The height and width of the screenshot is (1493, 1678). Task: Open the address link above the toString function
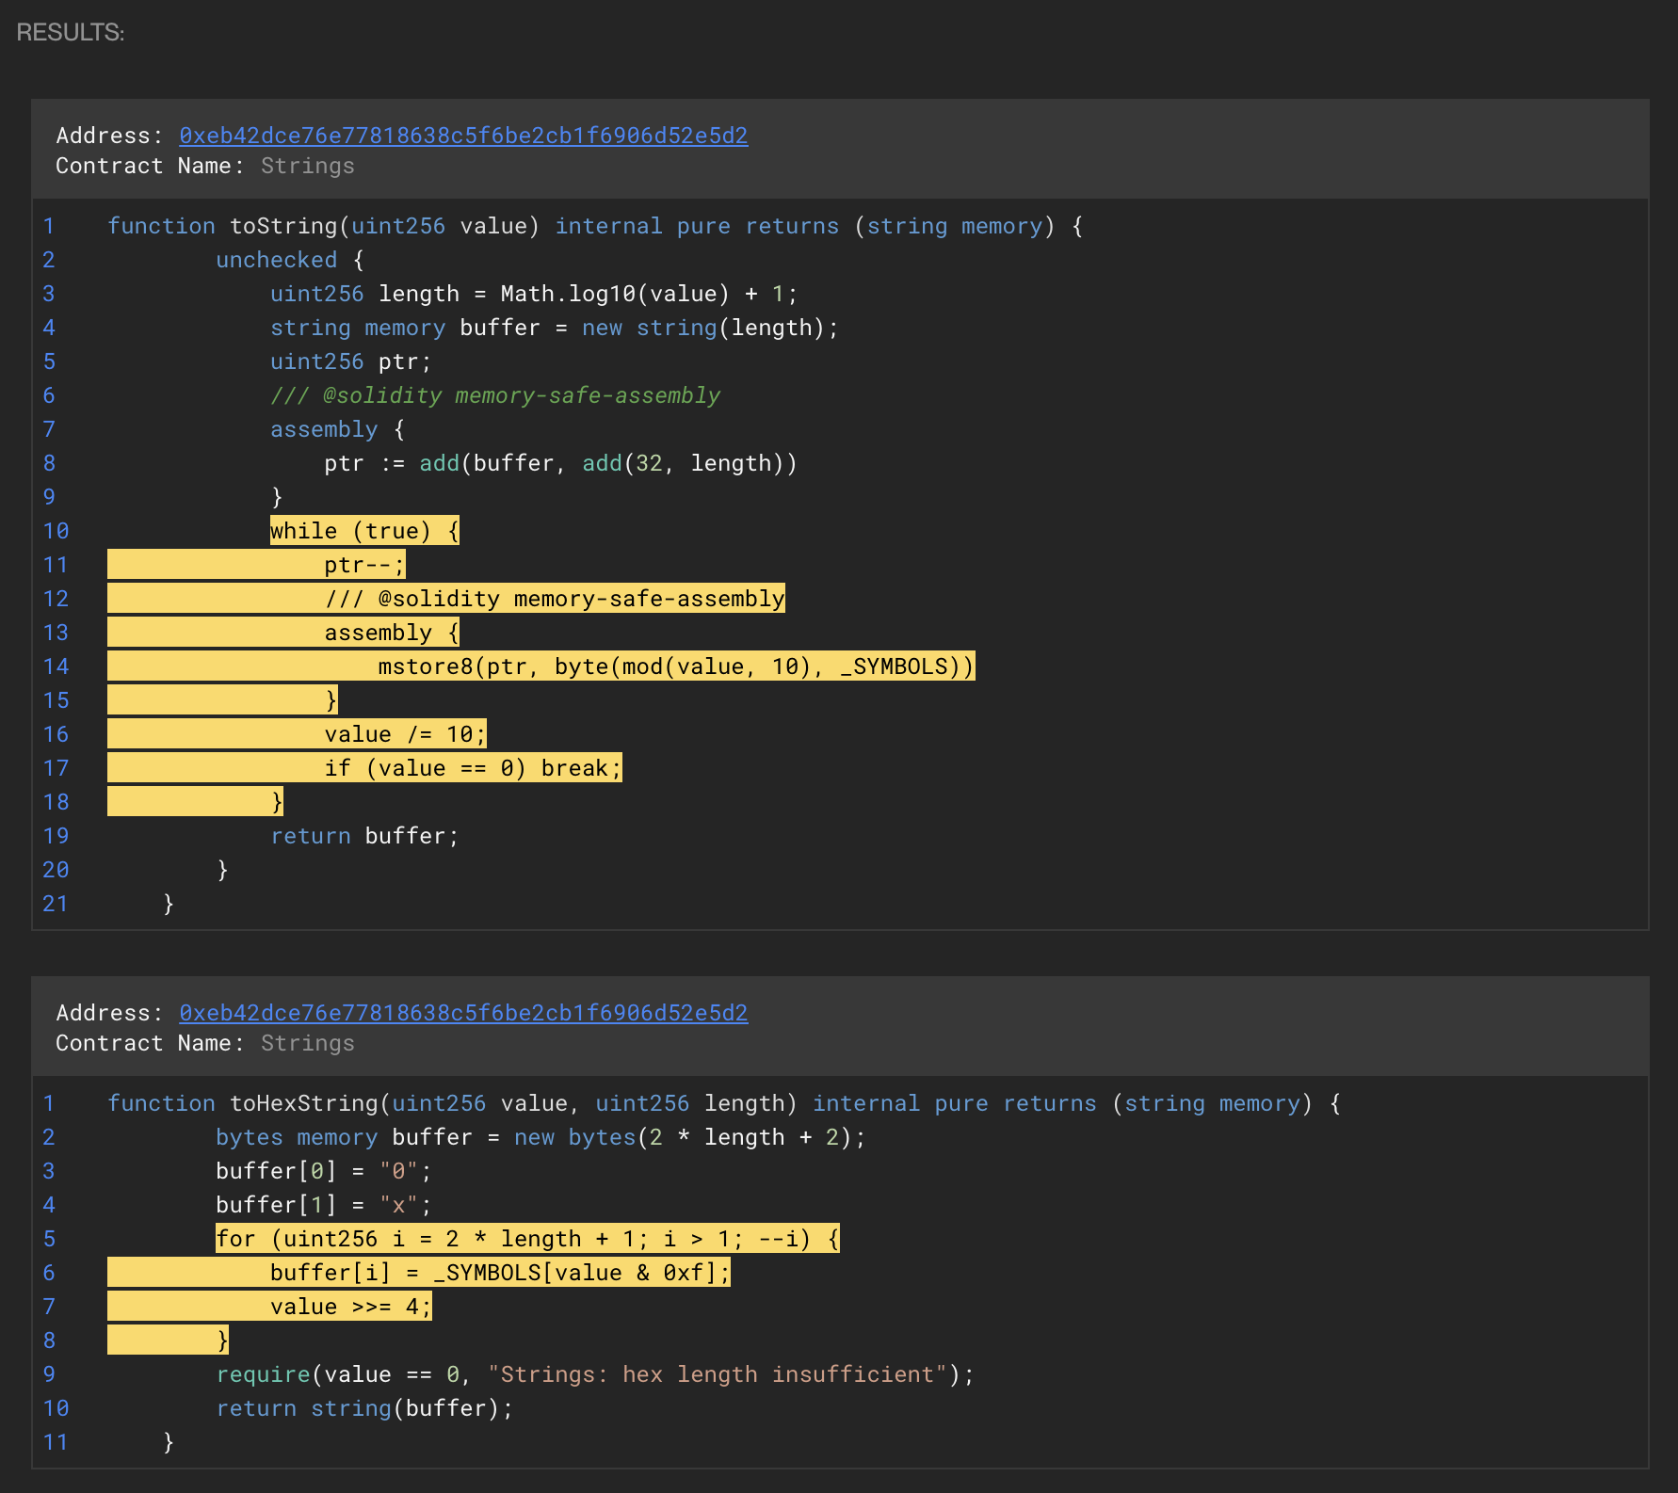[x=463, y=136]
